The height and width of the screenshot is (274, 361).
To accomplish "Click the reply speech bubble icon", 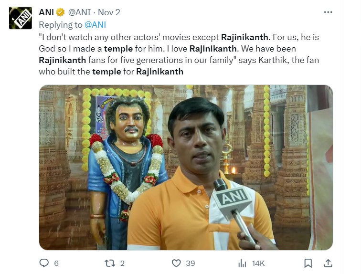I will point(43,263).
